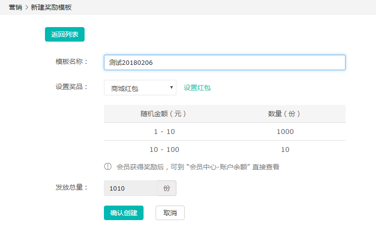Click the 确认创建 button
The height and width of the screenshot is (238, 376).
pos(124,213)
